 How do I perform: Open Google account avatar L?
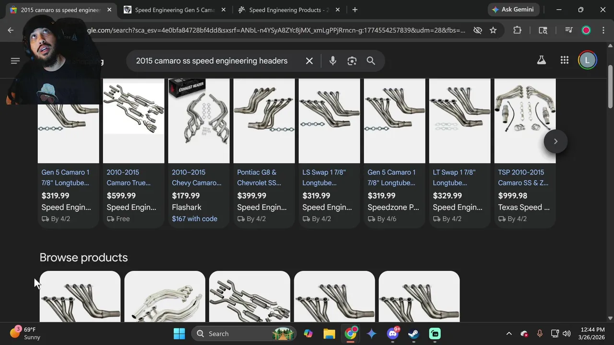click(x=588, y=60)
